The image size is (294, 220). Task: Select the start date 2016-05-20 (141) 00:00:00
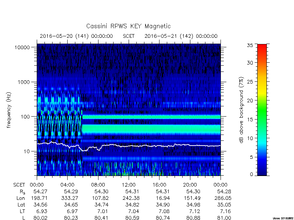[76, 36]
